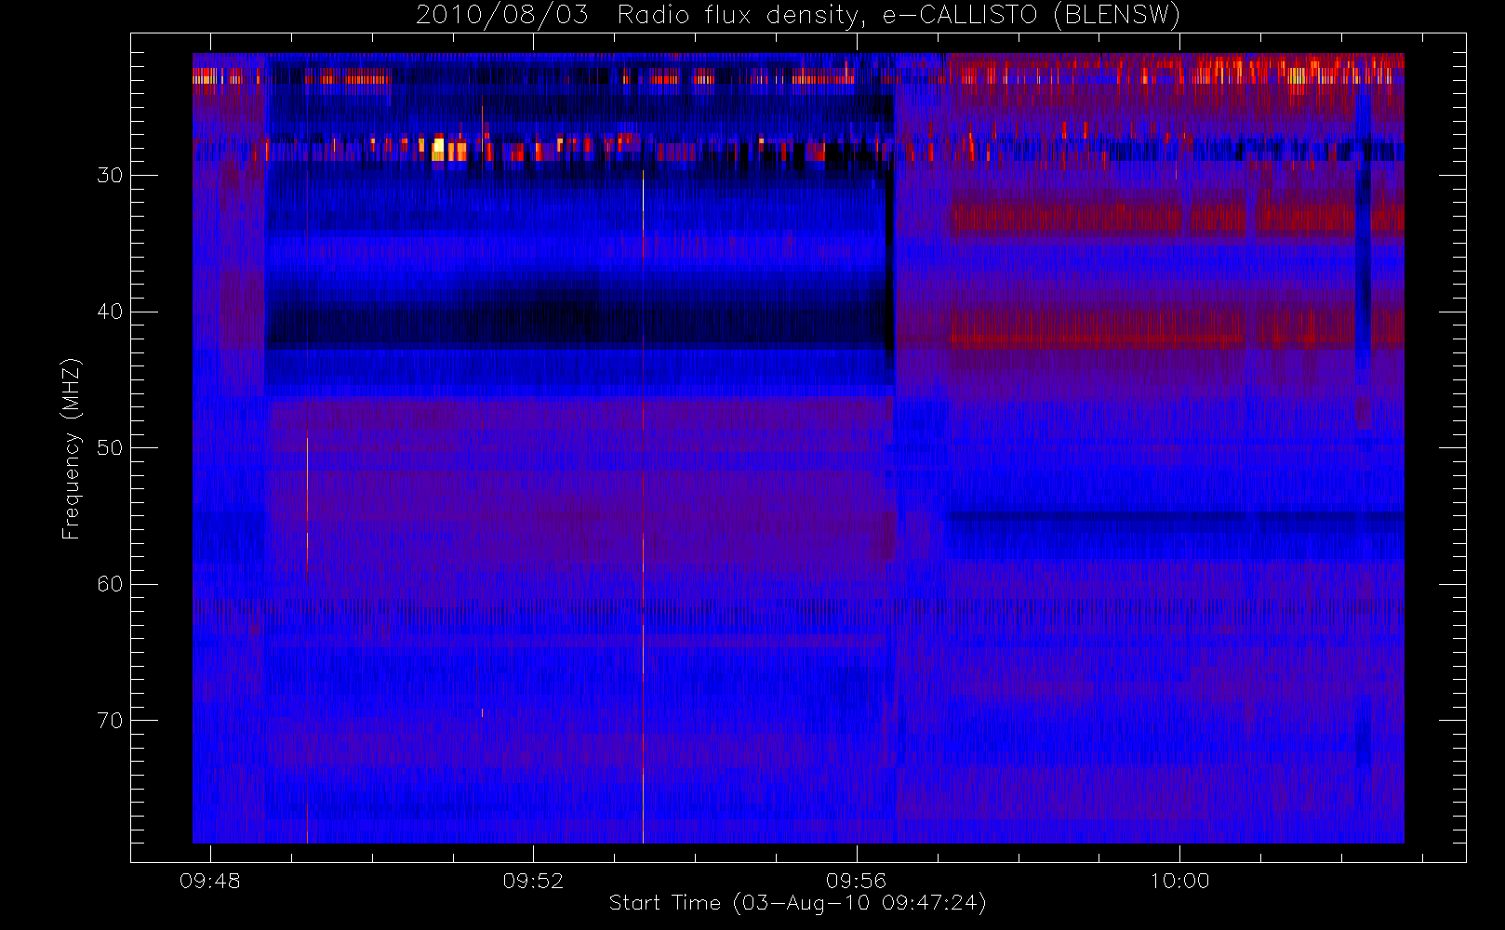Click the 30 frequency tick label

[x=110, y=176]
